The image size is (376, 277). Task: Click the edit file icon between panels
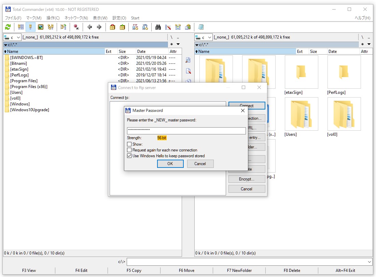pyautogui.click(x=188, y=71)
